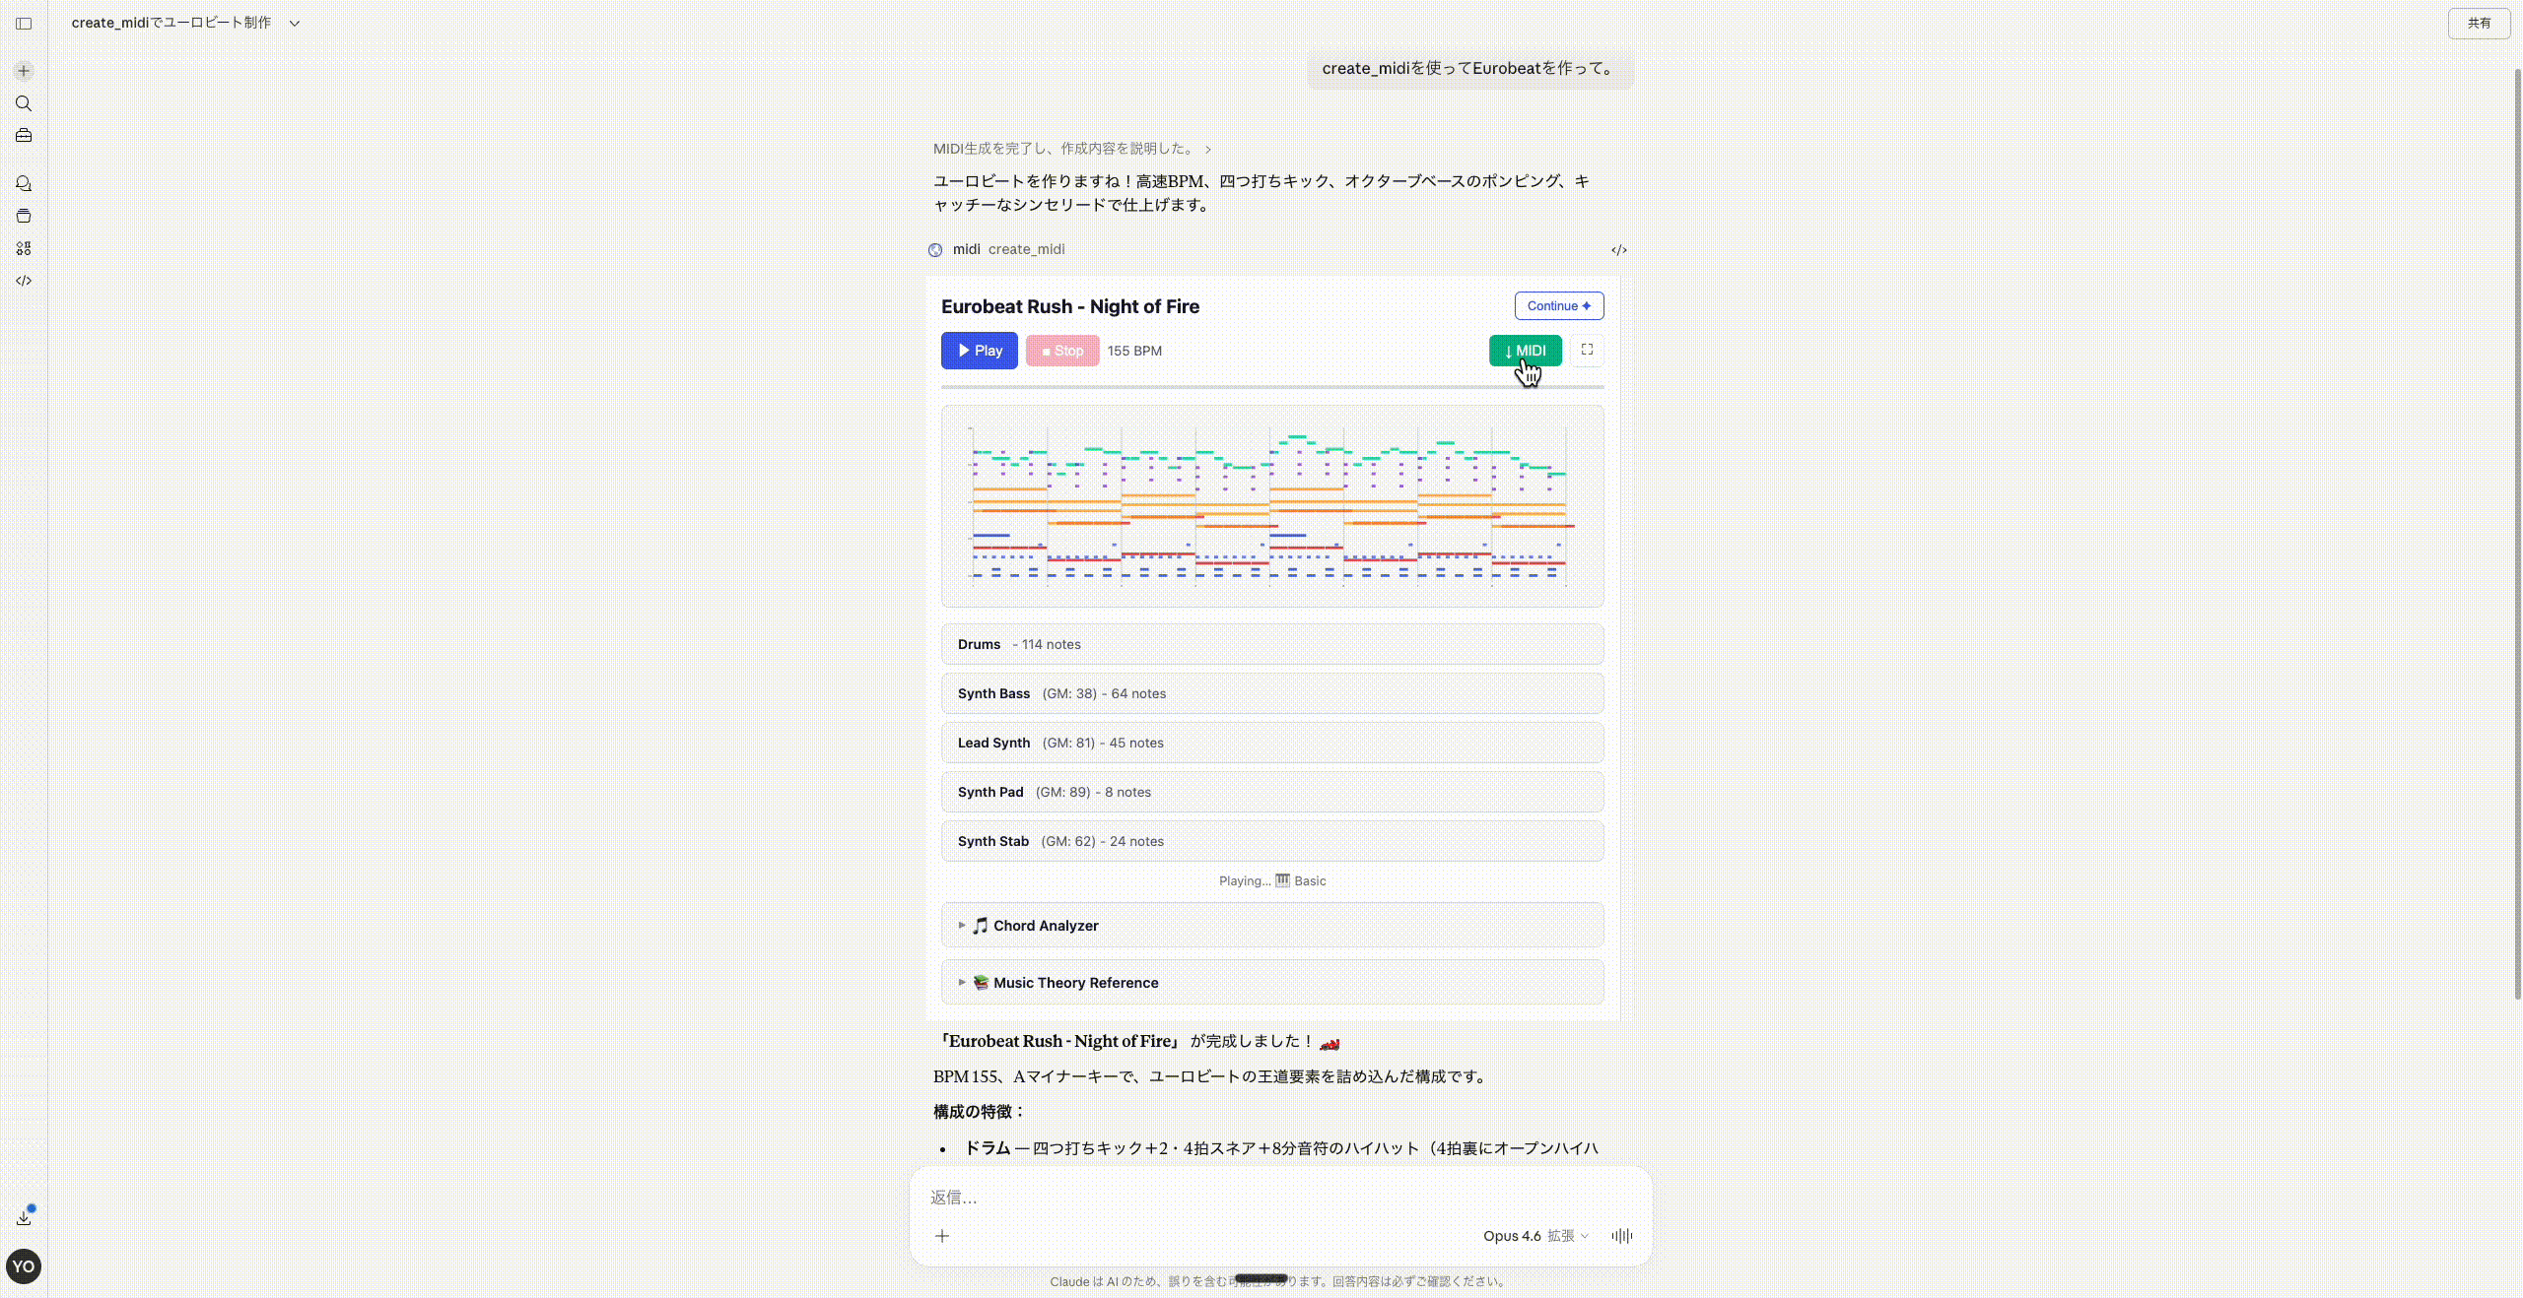2523x1298 pixels.
Task: Click the download icon at sidebar bottom
Action: coord(25,1218)
